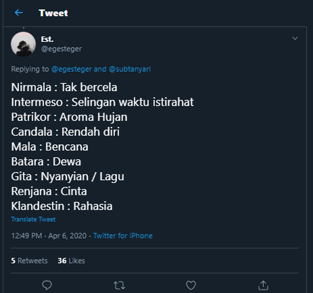Click the @egesteger handle below the name
The width and height of the screenshot is (313, 293).
(x=61, y=49)
